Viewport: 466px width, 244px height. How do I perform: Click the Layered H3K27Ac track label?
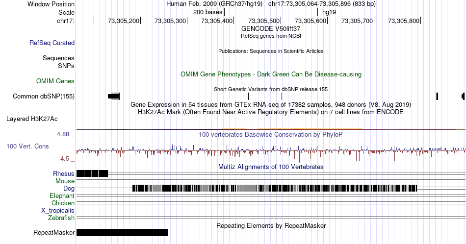[32, 119]
